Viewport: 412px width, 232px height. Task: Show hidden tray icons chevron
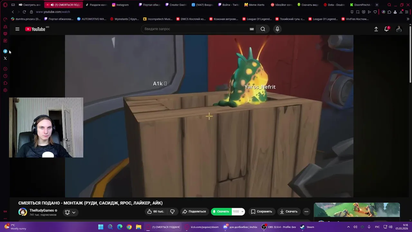[x=348, y=227]
